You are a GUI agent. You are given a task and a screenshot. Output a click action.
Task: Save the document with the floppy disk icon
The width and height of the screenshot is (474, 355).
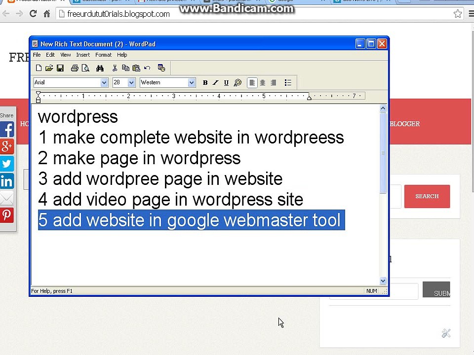click(x=60, y=68)
